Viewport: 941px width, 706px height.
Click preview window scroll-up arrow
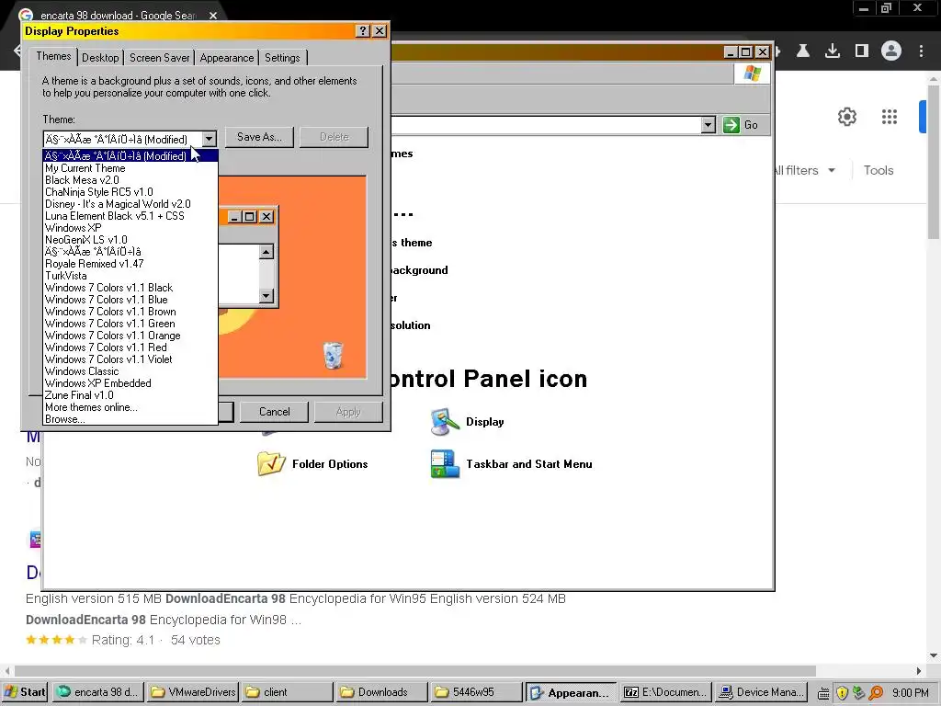pyautogui.click(x=266, y=252)
